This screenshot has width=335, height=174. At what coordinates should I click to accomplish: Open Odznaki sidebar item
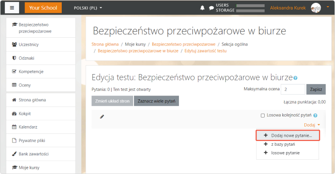tap(41, 58)
